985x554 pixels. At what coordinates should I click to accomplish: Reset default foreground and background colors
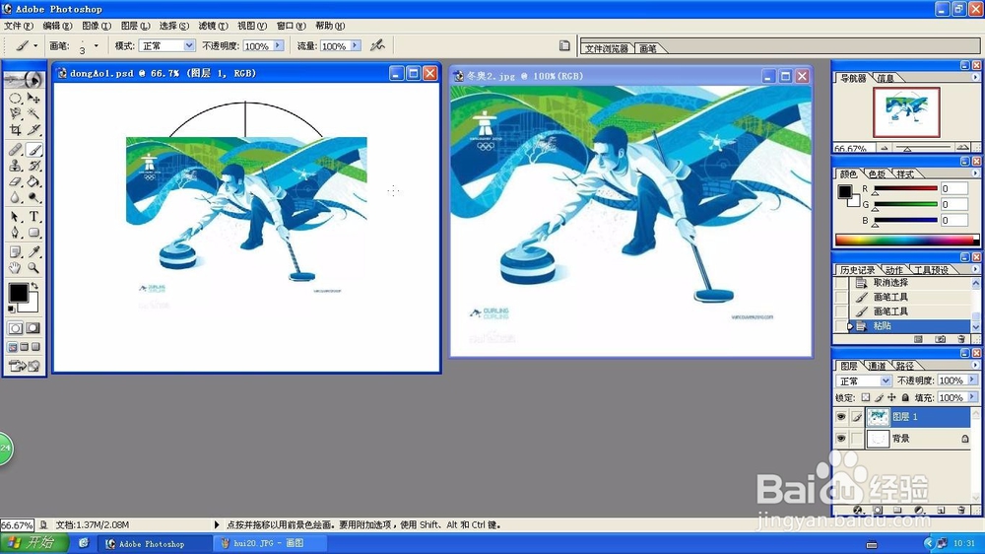pyautogui.click(x=11, y=309)
